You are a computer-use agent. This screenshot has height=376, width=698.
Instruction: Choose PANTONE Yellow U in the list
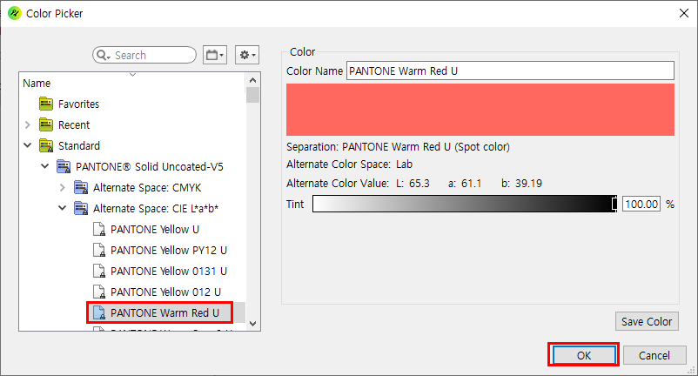point(155,229)
